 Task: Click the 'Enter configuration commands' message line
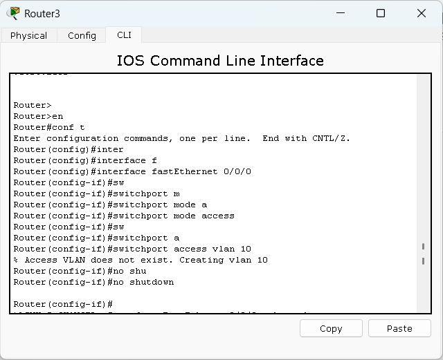point(181,138)
